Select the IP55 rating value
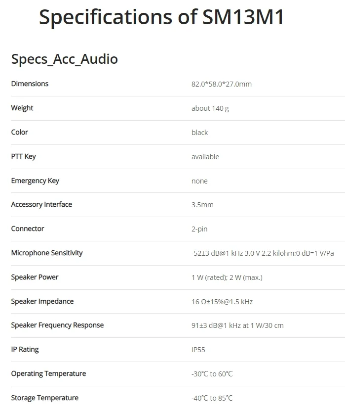Viewport: 345px width, 413px height. (x=198, y=350)
